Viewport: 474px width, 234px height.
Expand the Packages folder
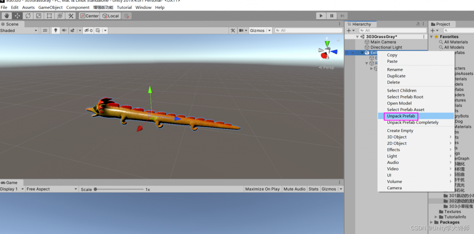point(431,223)
